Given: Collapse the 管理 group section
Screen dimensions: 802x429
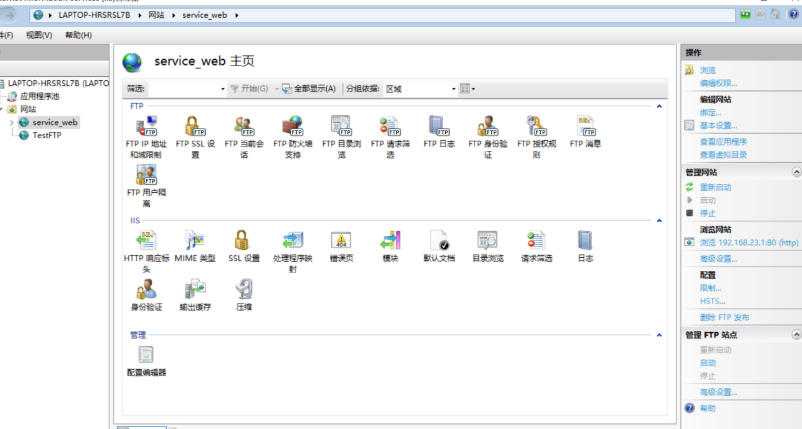Looking at the screenshot, I should pyautogui.click(x=659, y=335).
